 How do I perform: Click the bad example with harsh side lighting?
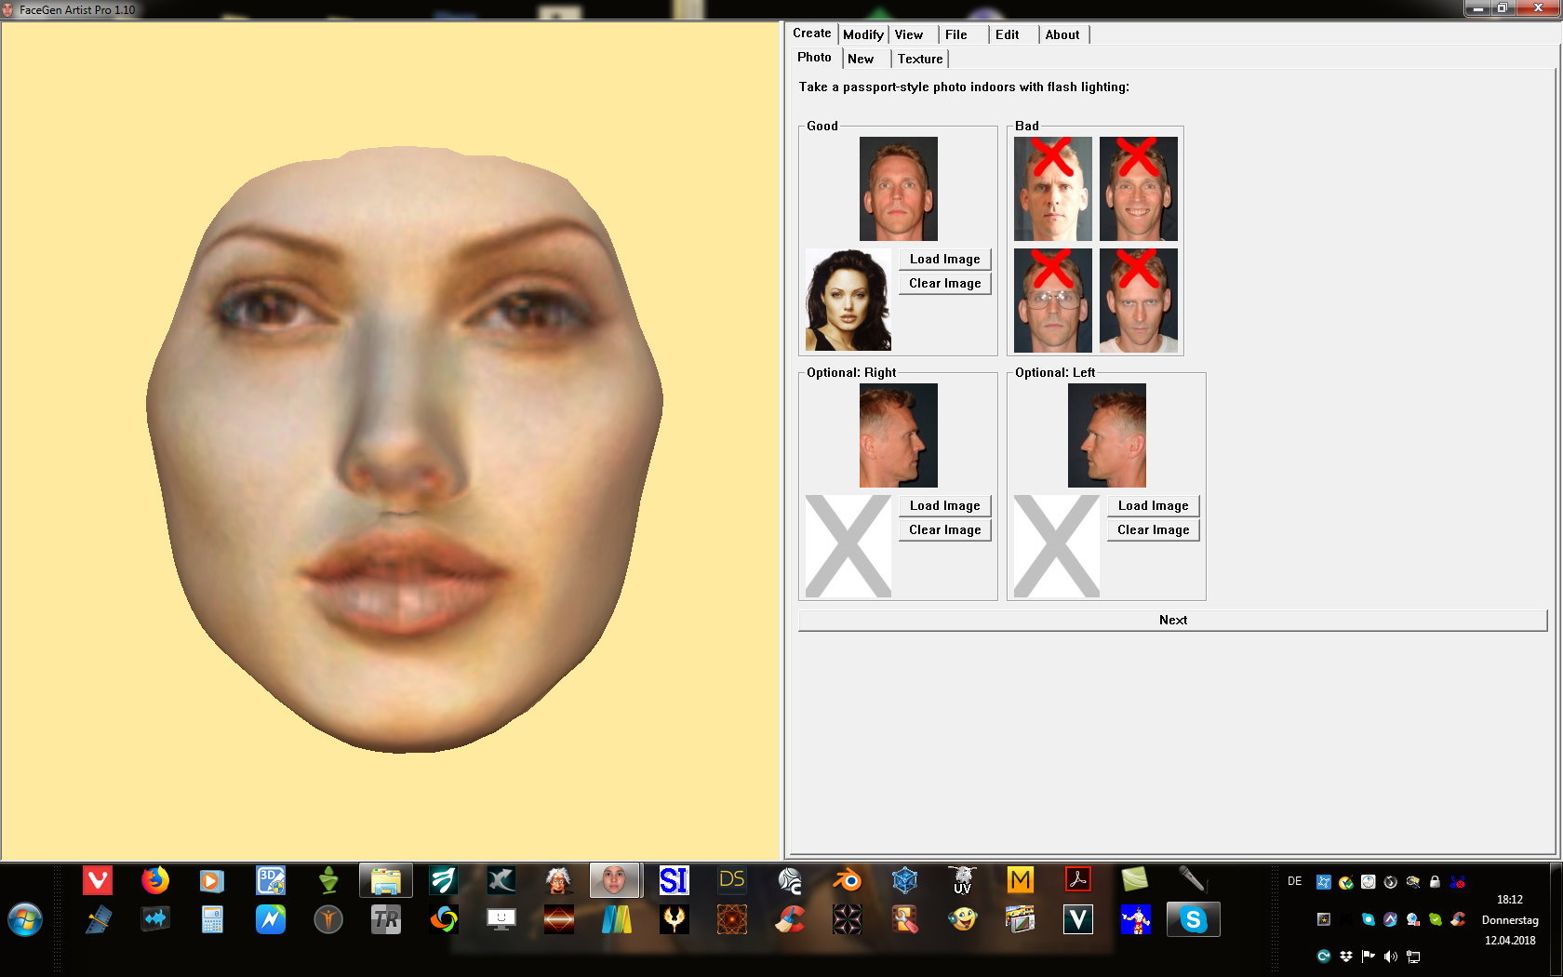pos(1052,189)
